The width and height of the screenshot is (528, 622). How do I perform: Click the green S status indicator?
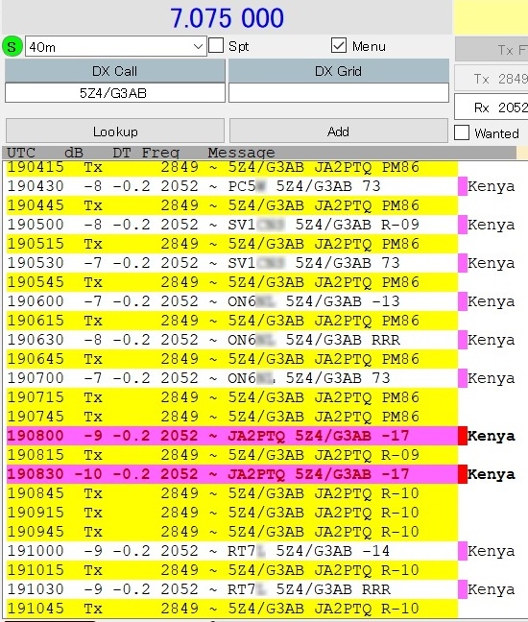(12, 46)
